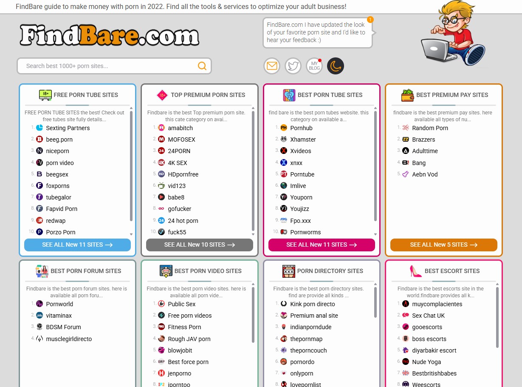The image size is (522, 387).
Task: Open the email envelope icon
Action: (x=272, y=66)
